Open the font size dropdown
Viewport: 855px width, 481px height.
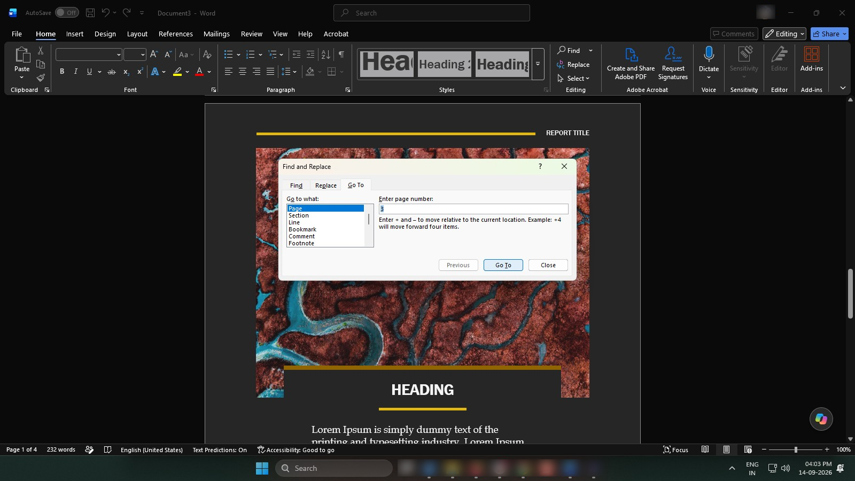143,55
